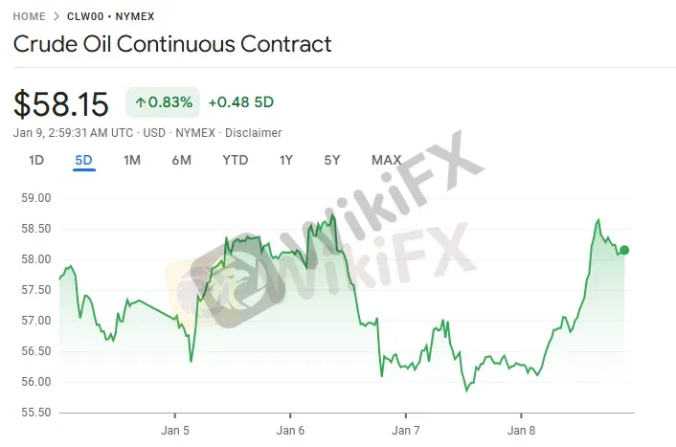Switch chart to 6M range
The width and height of the screenshot is (676, 447).
click(181, 160)
